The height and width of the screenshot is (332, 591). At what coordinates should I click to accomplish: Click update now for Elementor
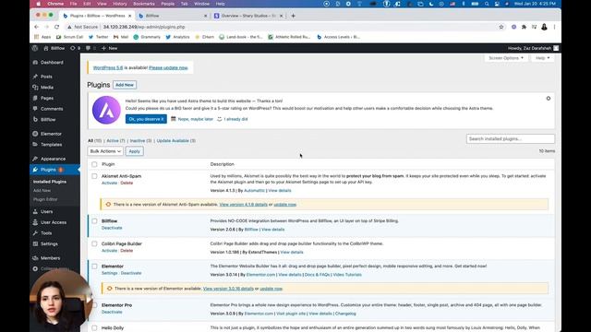coord(271,289)
